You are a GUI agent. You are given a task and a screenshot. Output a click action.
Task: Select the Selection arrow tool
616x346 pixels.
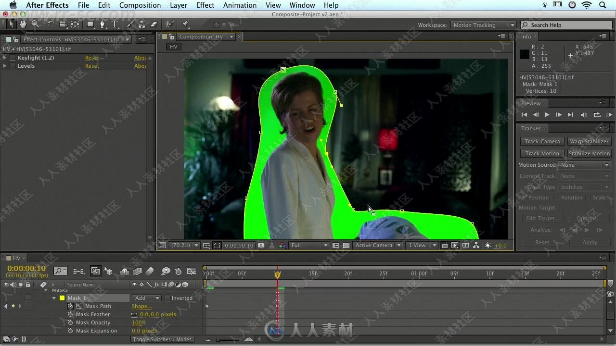pyautogui.click(x=11, y=24)
